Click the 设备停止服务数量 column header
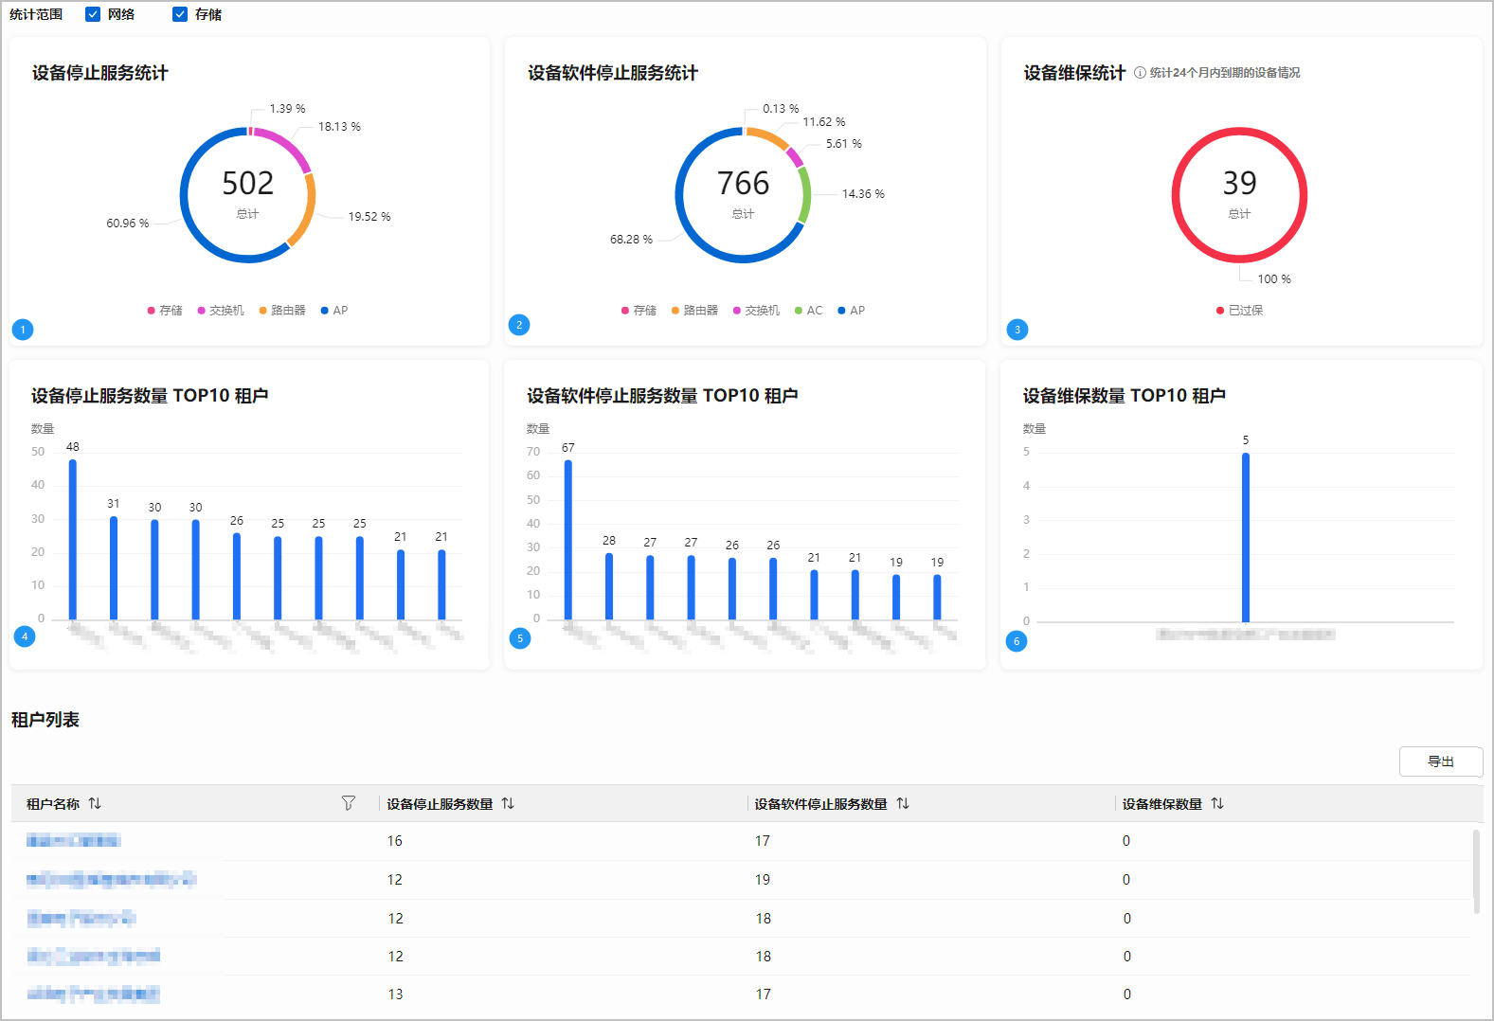 click(440, 804)
